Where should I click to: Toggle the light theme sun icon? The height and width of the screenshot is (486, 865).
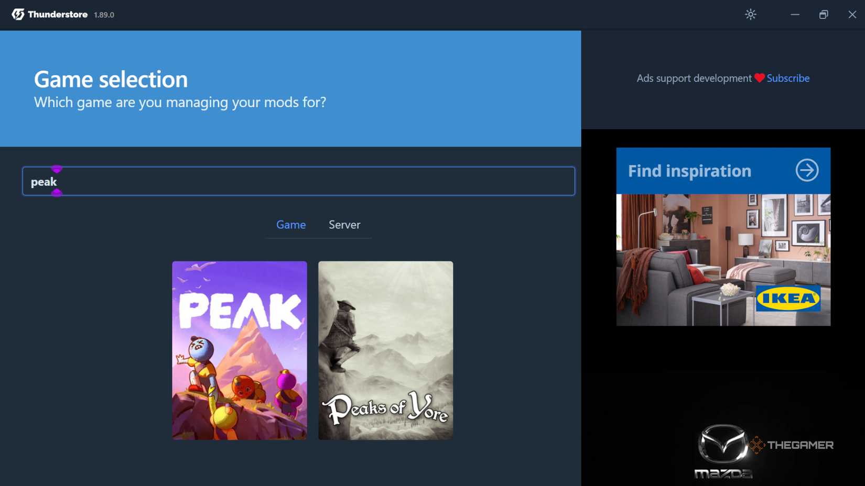tap(751, 15)
